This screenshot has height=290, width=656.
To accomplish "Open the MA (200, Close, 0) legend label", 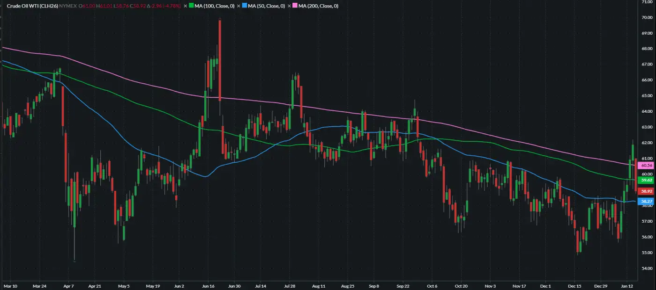I will [x=319, y=6].
